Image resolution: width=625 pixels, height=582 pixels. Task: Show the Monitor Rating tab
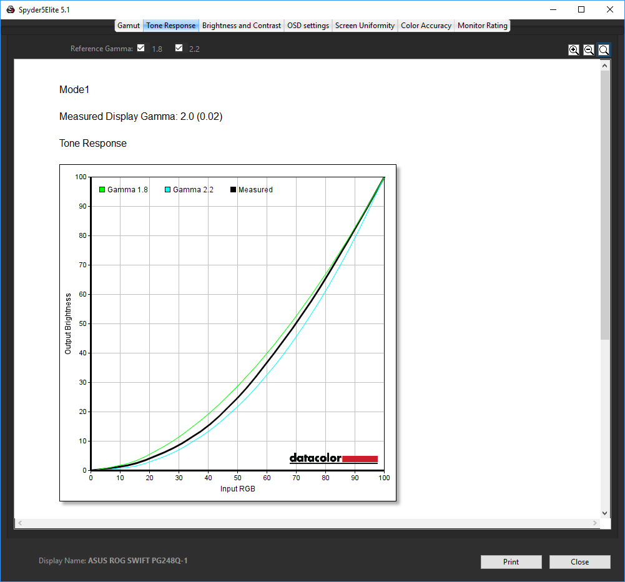click(x=482, y=26)
